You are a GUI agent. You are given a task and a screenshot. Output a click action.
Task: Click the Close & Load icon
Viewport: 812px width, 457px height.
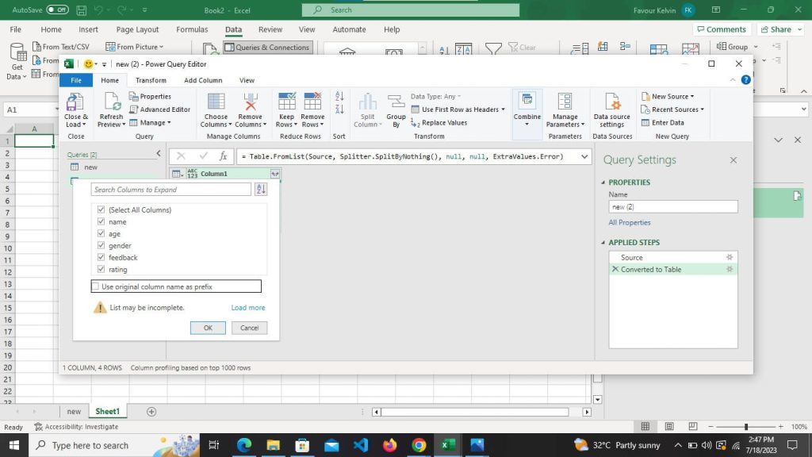[x=75, y=102]
